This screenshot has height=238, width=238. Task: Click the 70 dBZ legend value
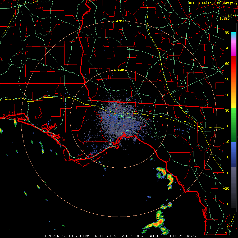click(x=227, y=48)
